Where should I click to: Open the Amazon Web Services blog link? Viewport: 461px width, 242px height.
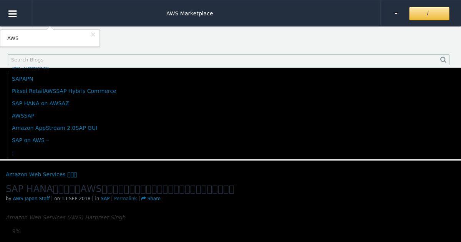coord(41,174)
